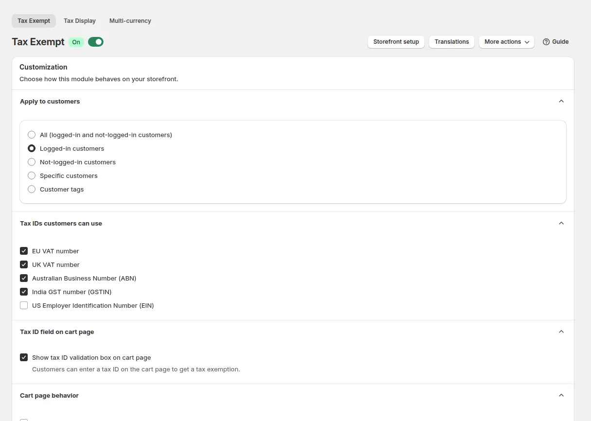
Task: Open Storefront setup
Action: tap(396, 42)
